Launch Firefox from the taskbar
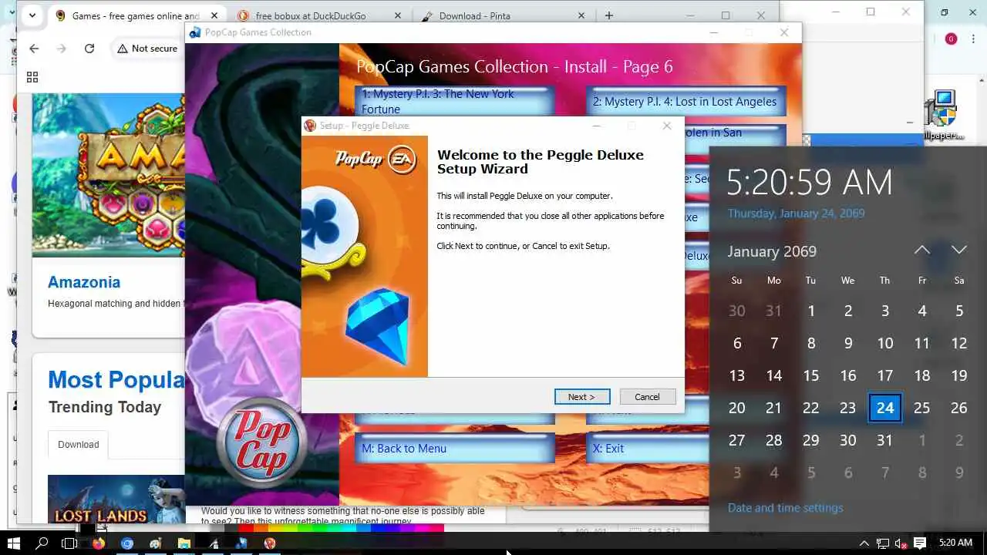 [x=99, y=543]
